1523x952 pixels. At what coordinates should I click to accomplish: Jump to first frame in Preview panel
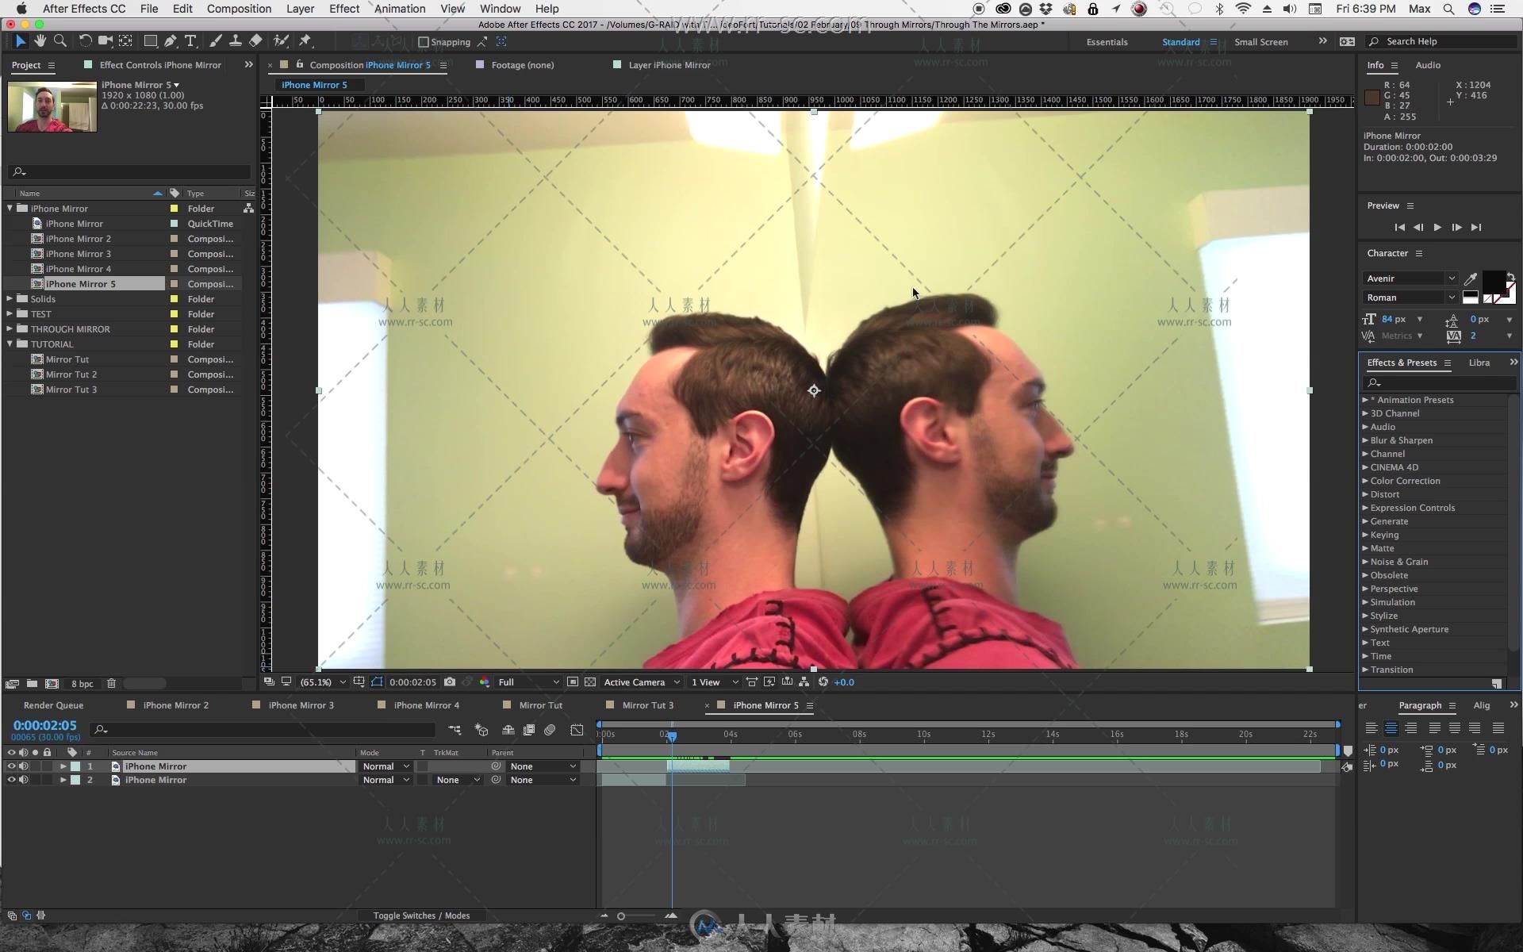1399,228
